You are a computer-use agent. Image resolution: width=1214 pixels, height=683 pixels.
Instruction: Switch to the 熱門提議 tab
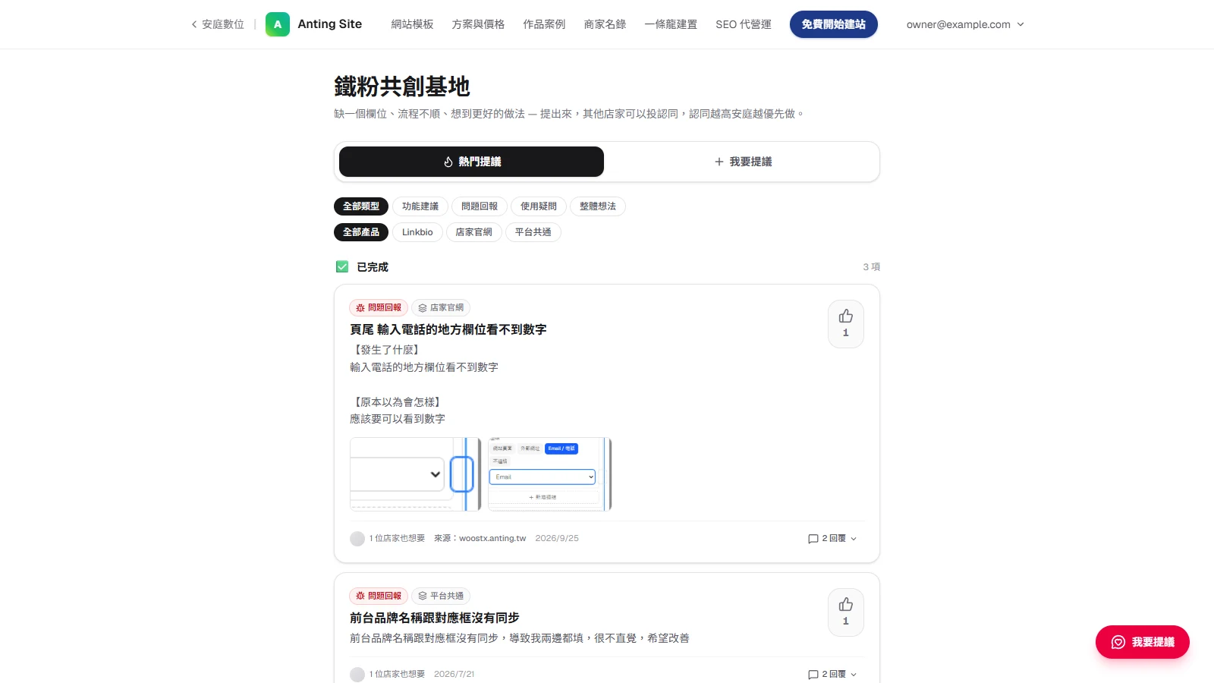[471, 162]
